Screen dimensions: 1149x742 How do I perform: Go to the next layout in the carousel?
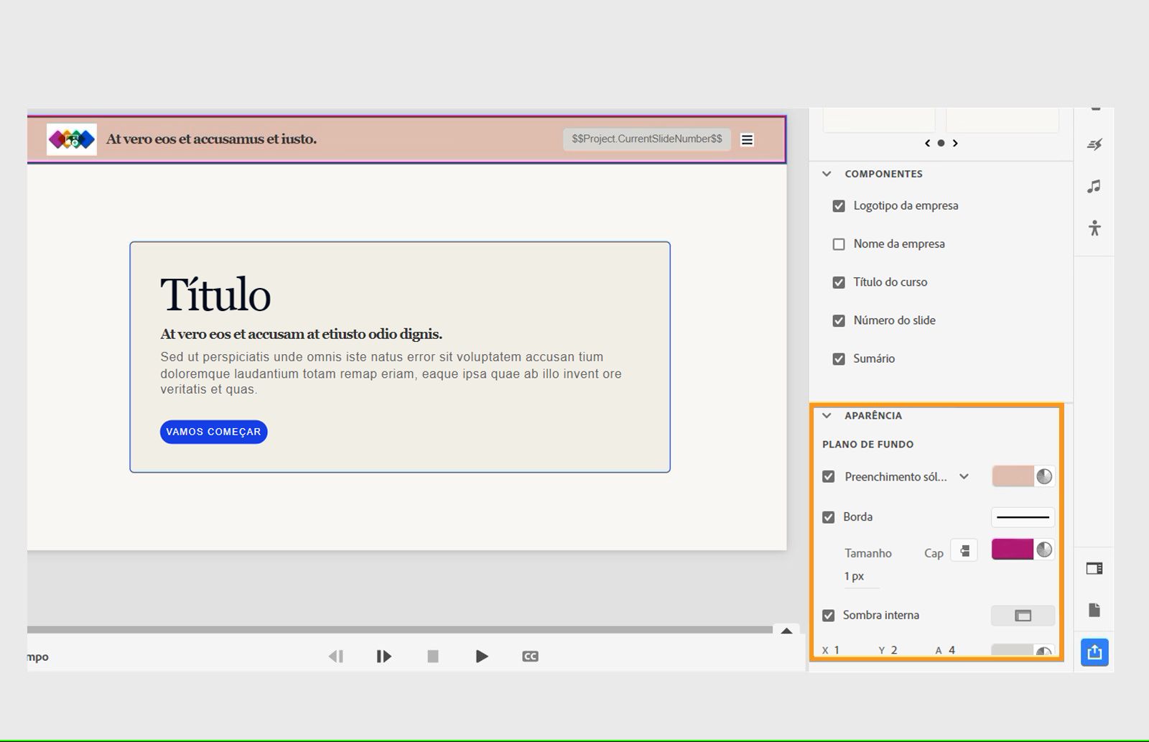(x=955, y=143)
